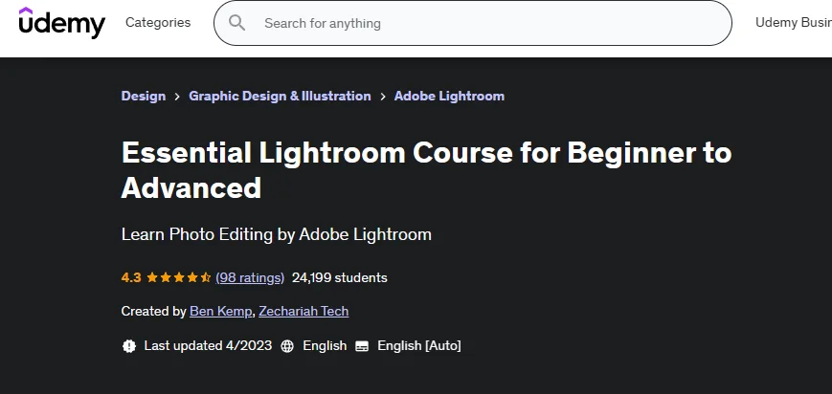Click 'English [Auto]' captions text

point(419,346)
